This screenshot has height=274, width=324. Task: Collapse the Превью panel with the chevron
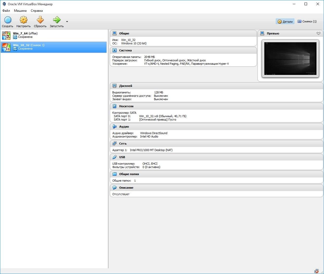(318, 33)
